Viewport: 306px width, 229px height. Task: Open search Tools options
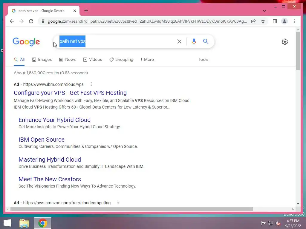[203, 60]
